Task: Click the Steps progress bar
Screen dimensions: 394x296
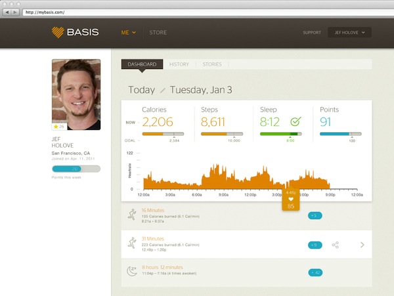Action: point(222,134)
